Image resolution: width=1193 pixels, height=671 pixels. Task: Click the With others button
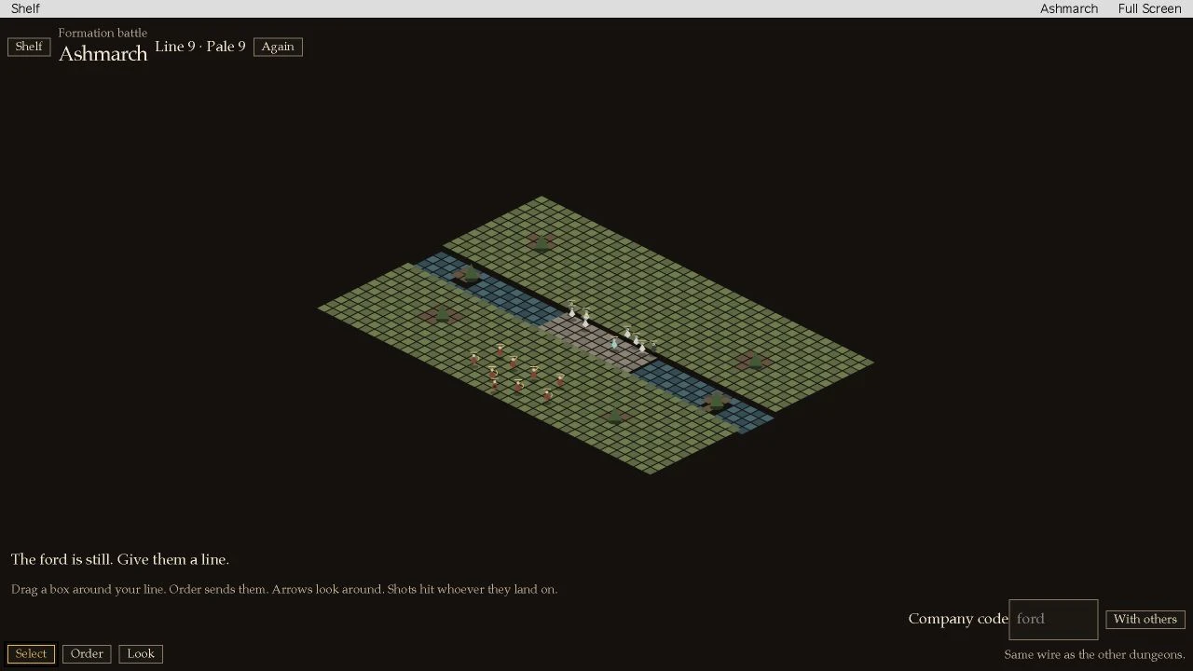tap(1145, 619)
